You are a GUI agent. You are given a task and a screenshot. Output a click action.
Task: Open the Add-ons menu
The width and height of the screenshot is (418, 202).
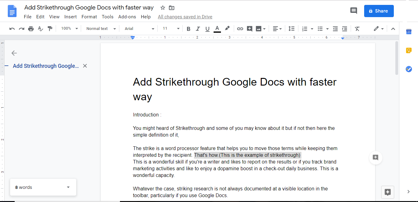pyautogui.click(x=127, y=17)
